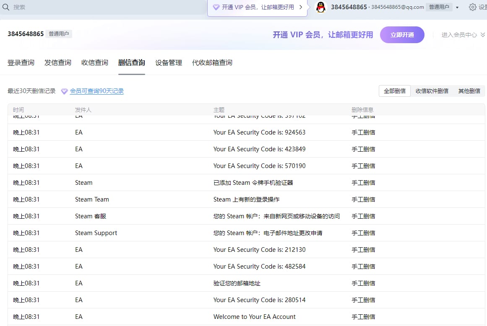Switch to the 设备管理 tab
This screenshot has width=487, height=326.
tap(169, 63)
